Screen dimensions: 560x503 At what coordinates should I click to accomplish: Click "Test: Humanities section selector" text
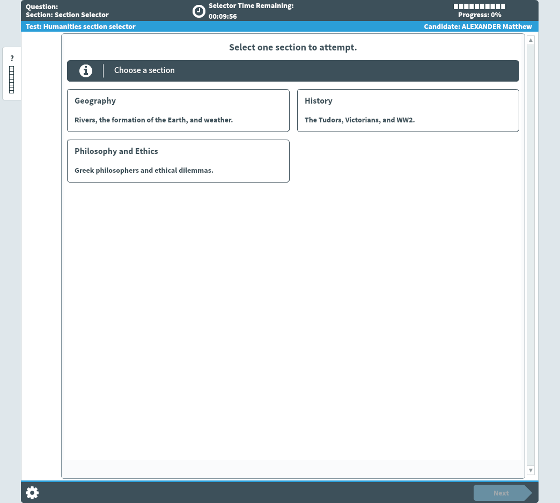[x=80, y=26]
